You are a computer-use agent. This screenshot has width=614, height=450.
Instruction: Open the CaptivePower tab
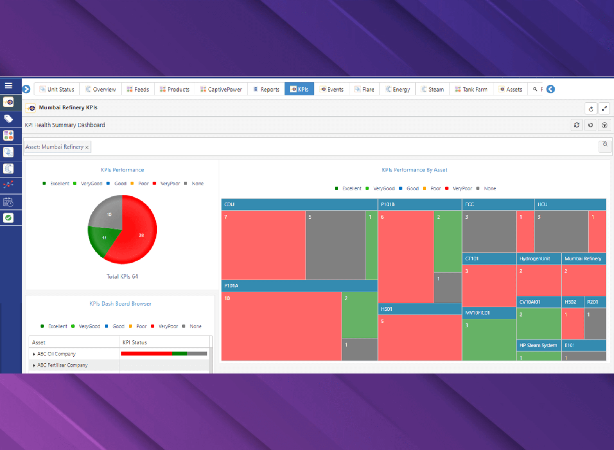(x=221, y=89)
